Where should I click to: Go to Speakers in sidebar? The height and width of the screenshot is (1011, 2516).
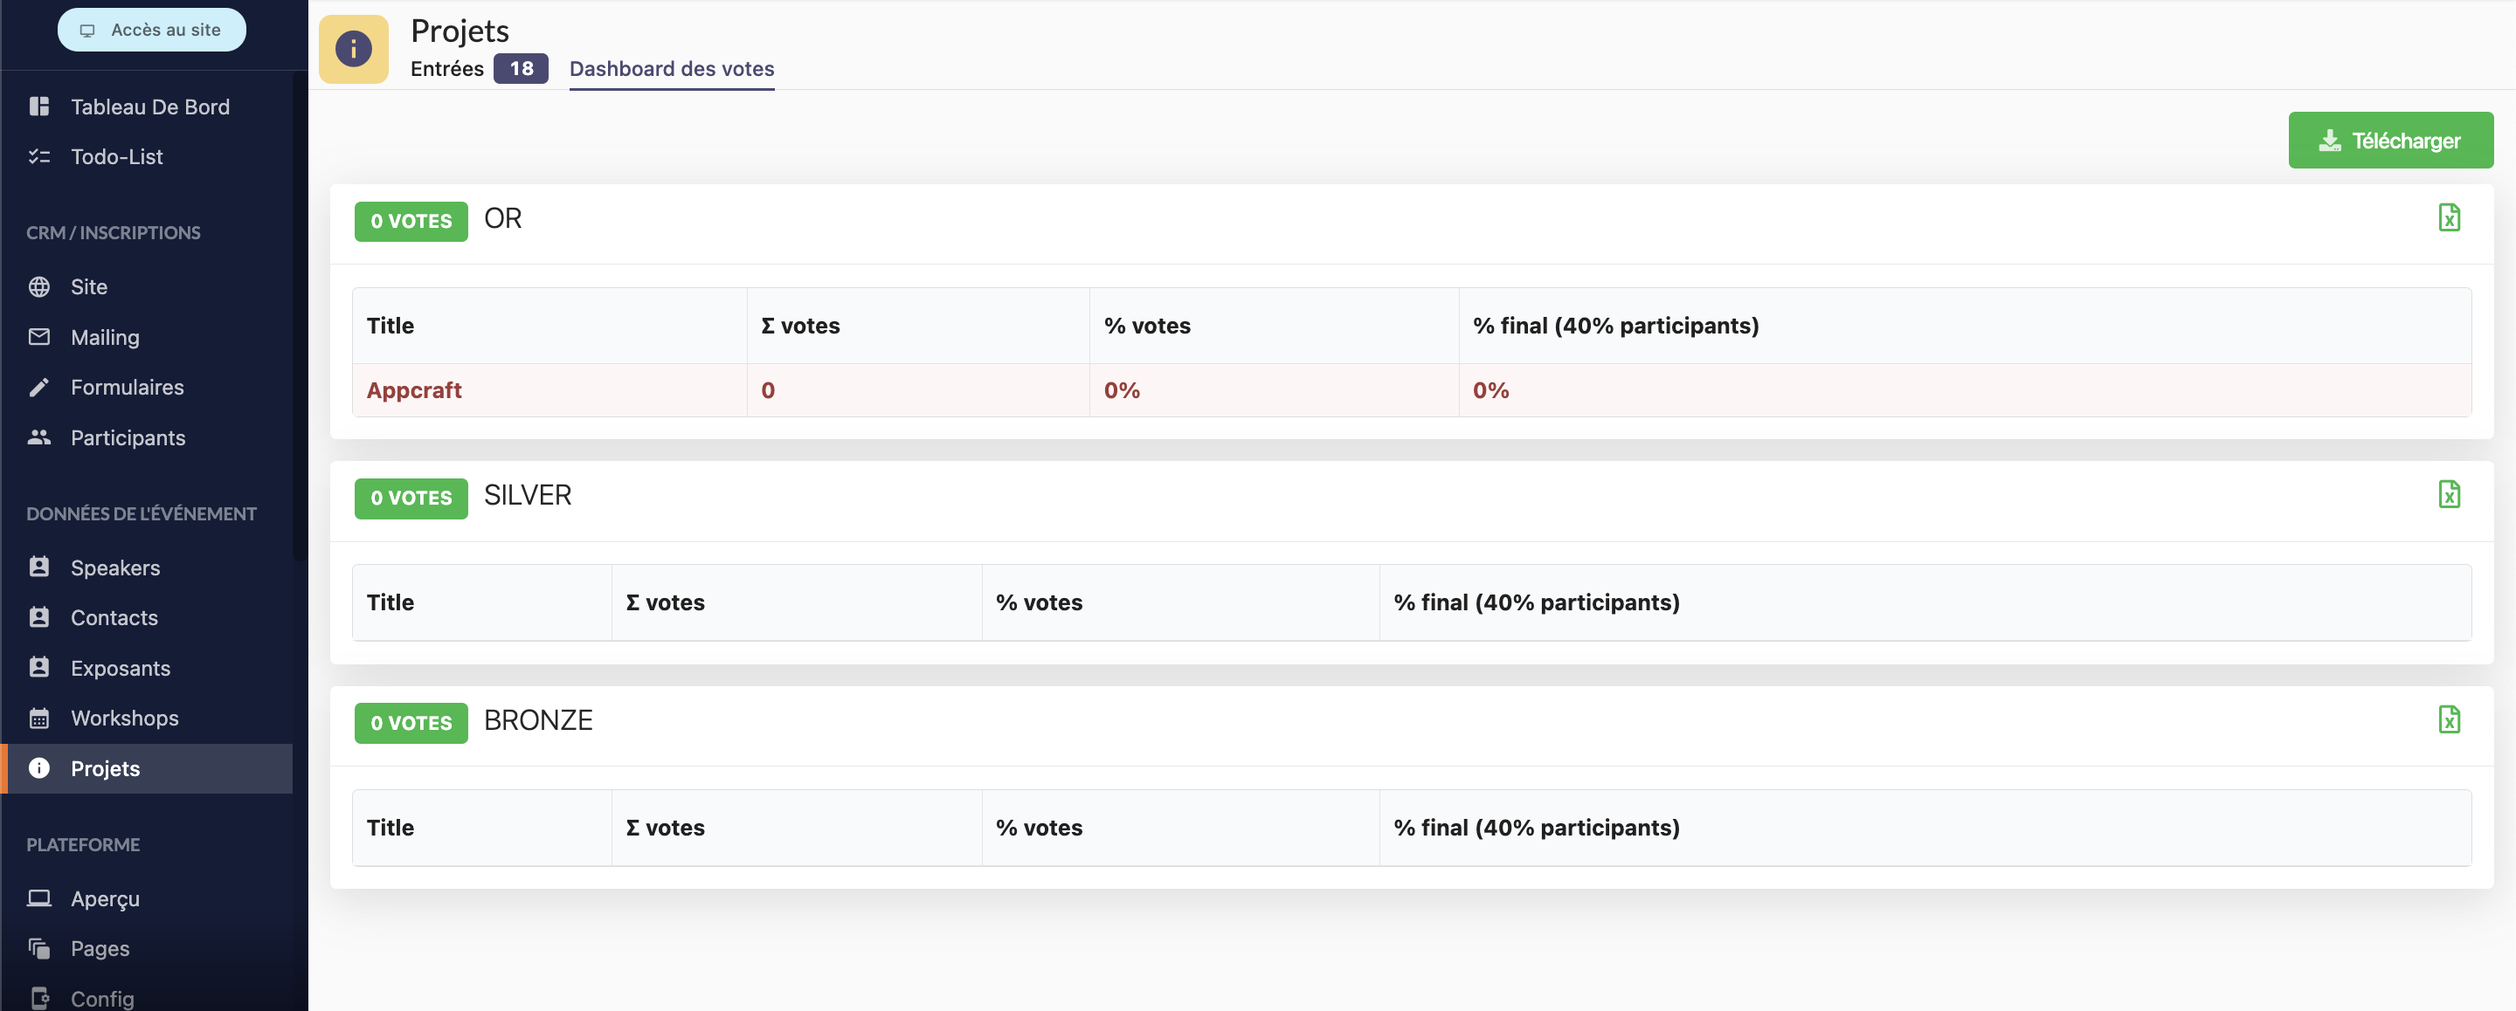[114, 568]
